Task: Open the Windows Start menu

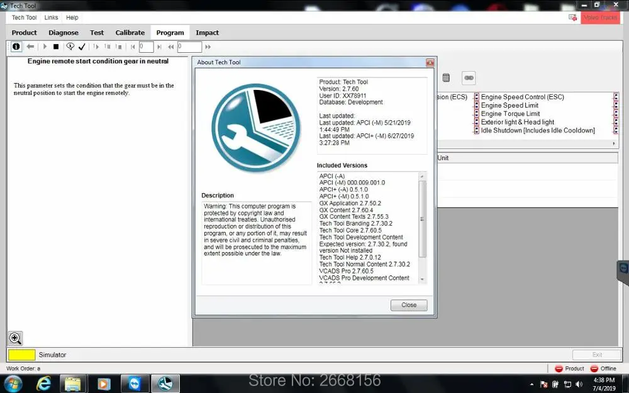Action: click(13, 384)
